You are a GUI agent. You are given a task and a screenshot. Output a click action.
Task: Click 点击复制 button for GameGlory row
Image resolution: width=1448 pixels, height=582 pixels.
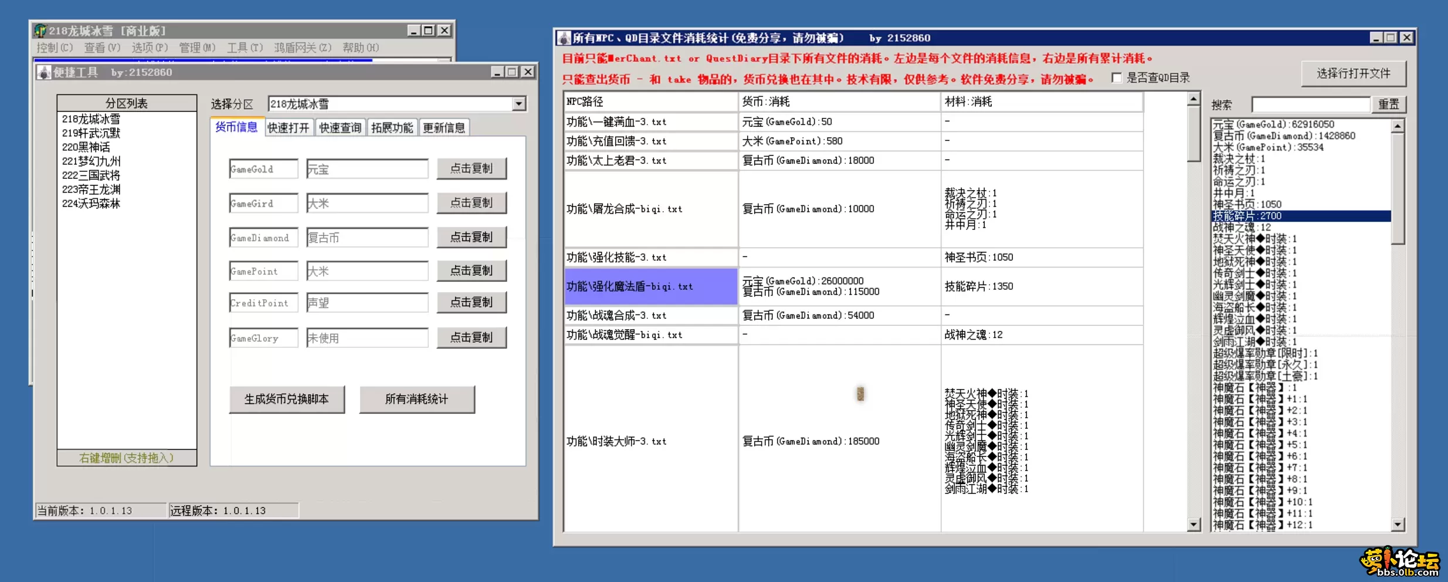pos(472,338)
